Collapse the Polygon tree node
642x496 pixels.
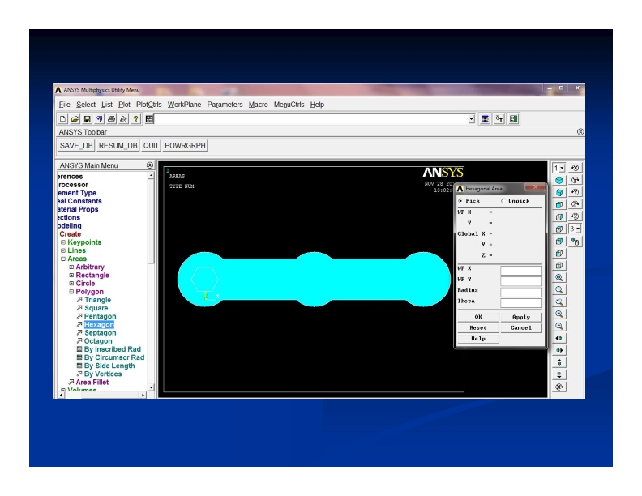pos(71,292)
